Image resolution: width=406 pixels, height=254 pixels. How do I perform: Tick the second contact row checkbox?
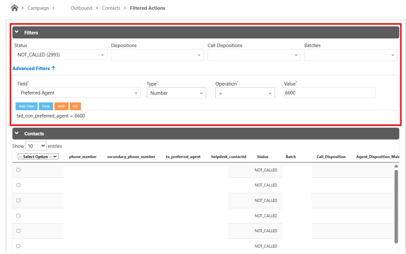coord(18,185)
